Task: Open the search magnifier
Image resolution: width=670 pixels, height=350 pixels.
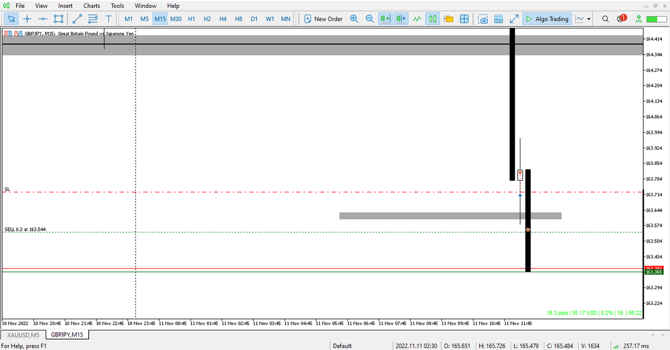Action: point(606,18)
